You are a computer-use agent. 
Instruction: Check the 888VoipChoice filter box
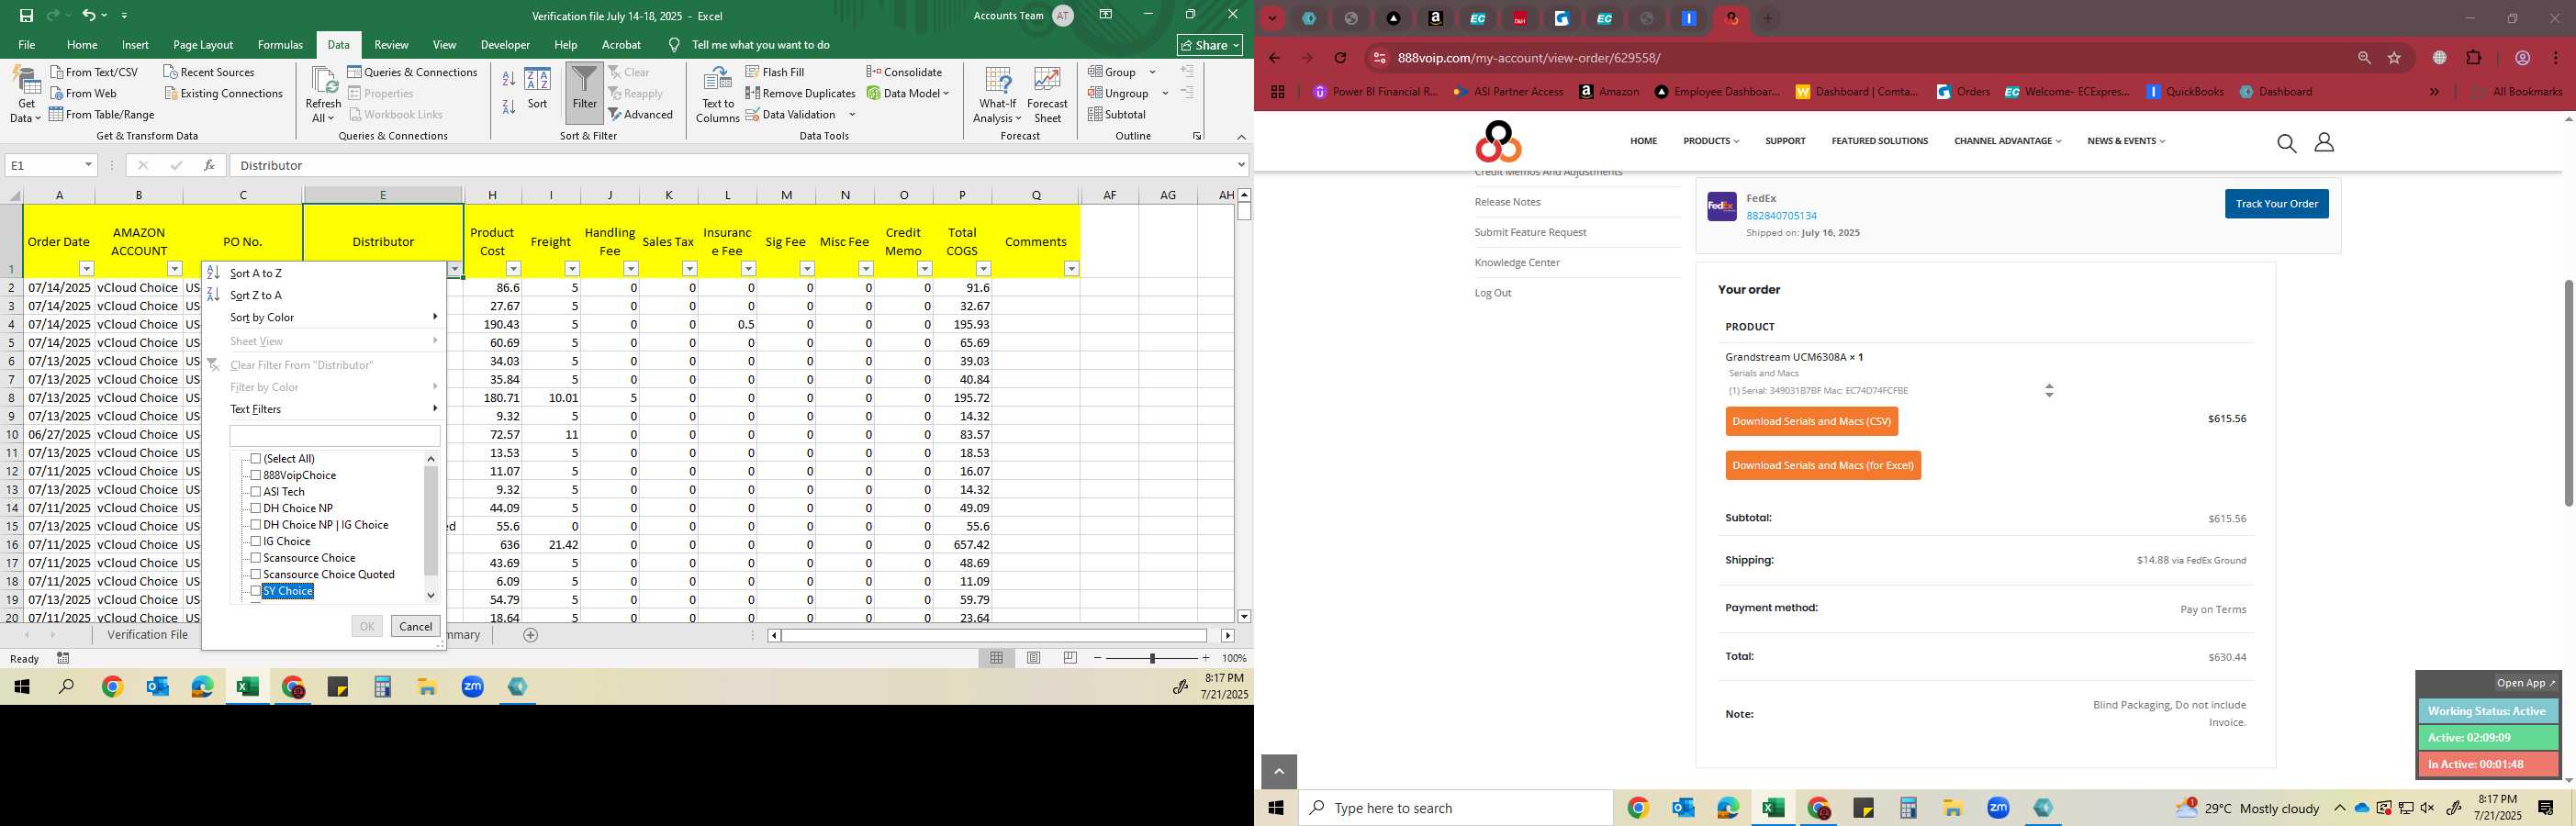256,475
